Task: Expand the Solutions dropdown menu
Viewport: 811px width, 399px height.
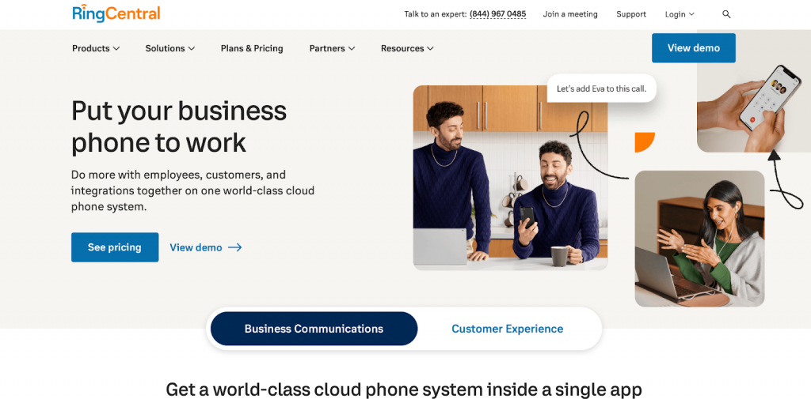Action: tap(170, 48)
